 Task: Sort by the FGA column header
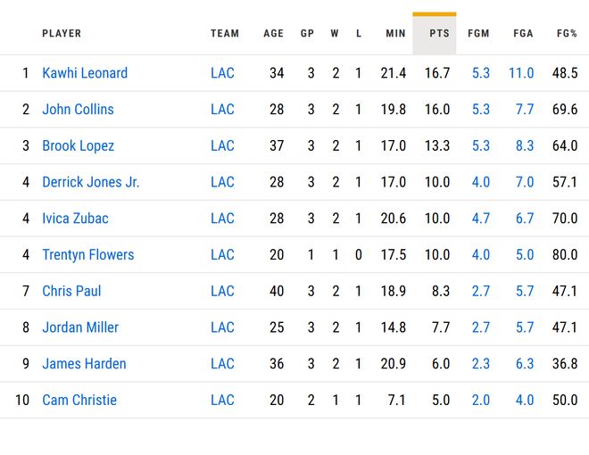523,34
